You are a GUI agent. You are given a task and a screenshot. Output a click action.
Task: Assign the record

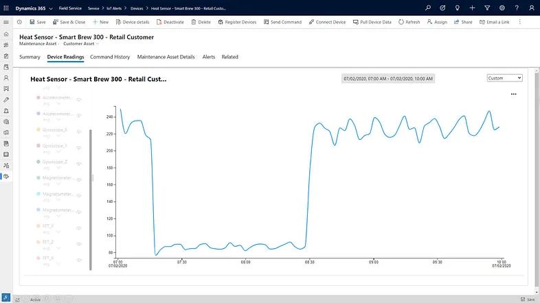[x=437, y=22]
